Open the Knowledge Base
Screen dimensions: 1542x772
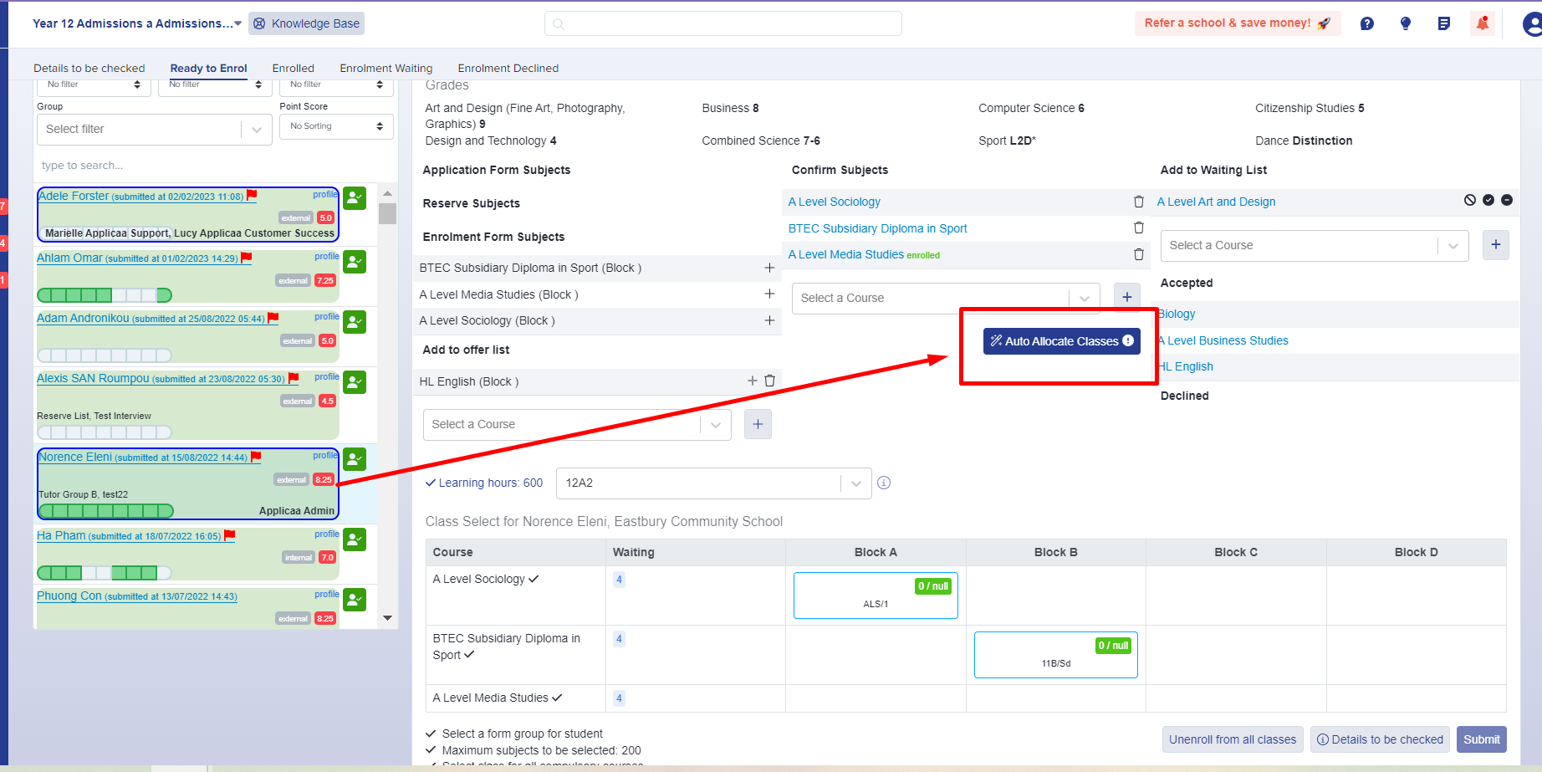click(307, 23)
